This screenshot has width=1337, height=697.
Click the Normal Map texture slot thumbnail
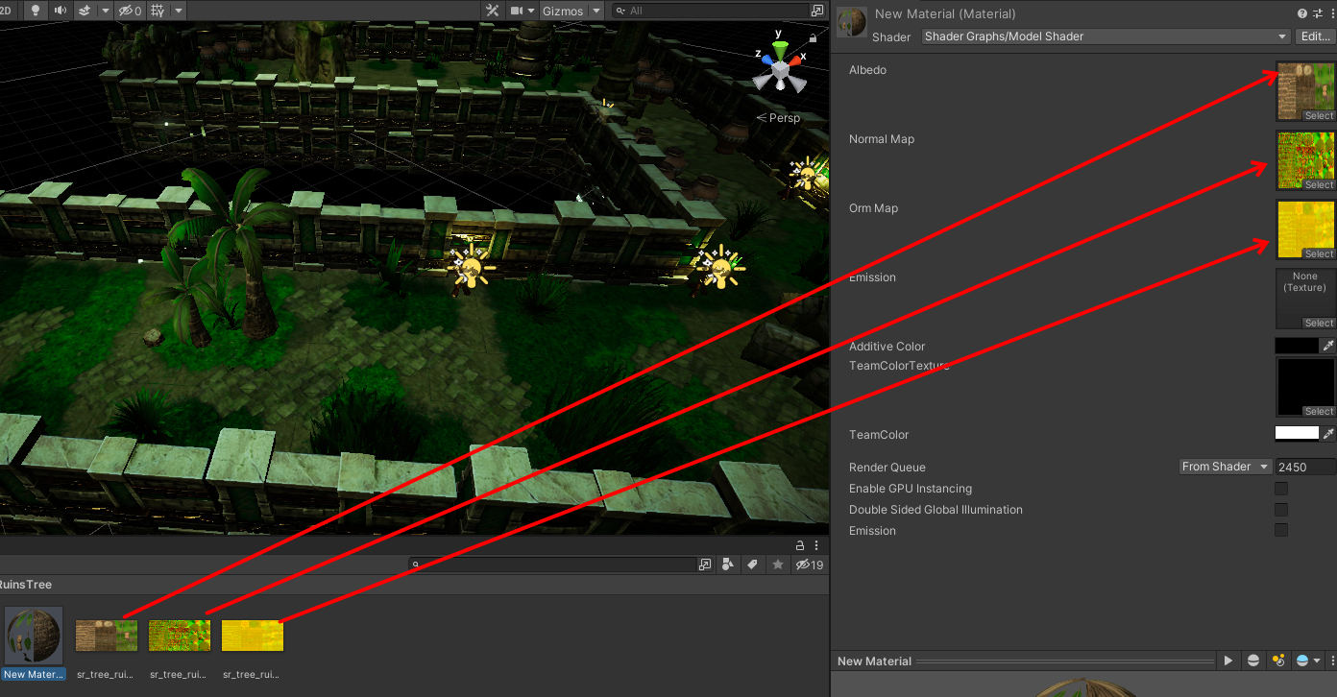[1305, 160]
